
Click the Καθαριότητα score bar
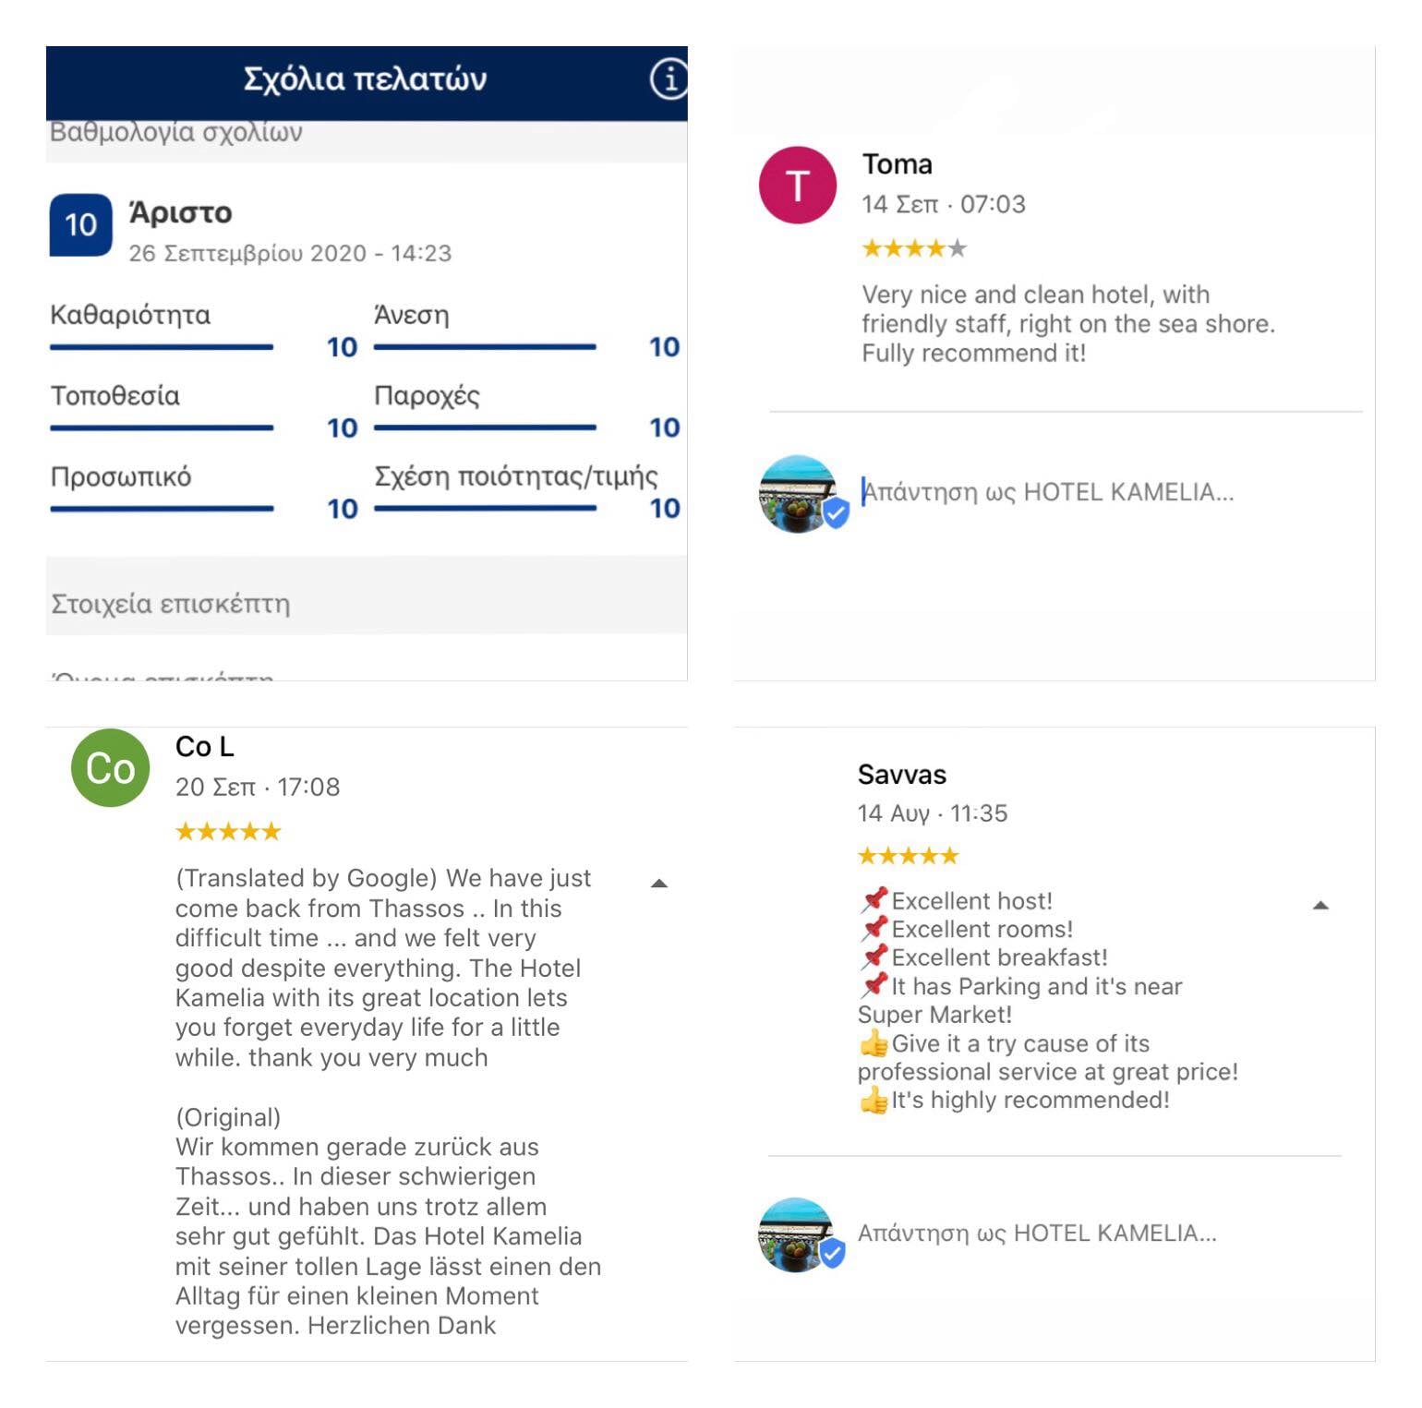(x=162, y=348)
